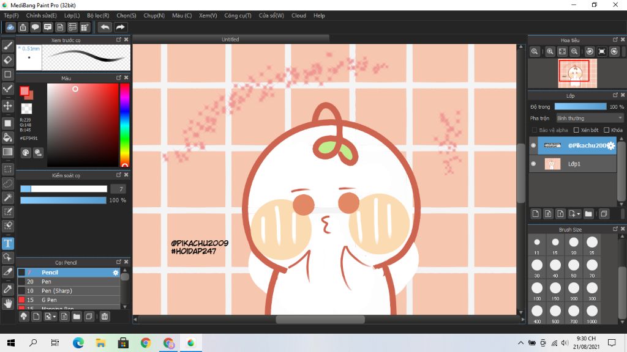Image resolution: width=627 pixels, height=352 pixels.
Task: Select the Hand pan tool
Action: pos(7,303)
